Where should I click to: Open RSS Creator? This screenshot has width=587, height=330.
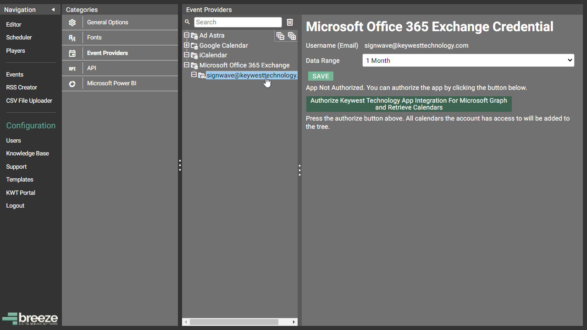pyautogui.click(x=22, y=88)
